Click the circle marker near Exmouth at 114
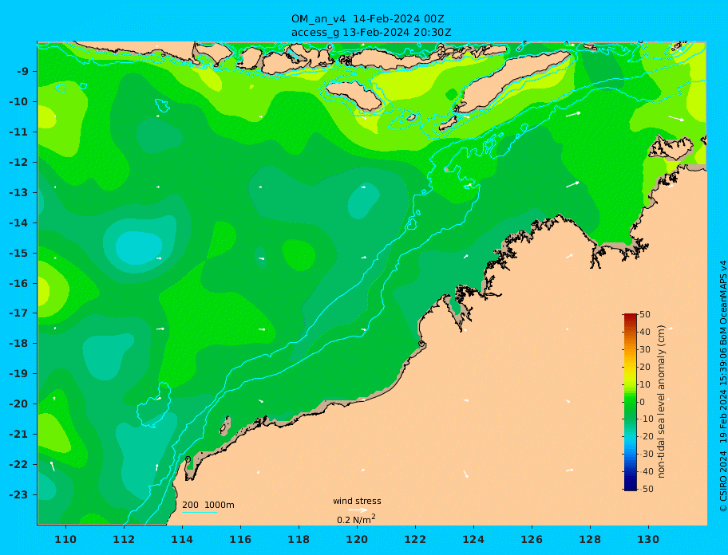This screenshot has height=555, width=728. click(x=188, y=459)
